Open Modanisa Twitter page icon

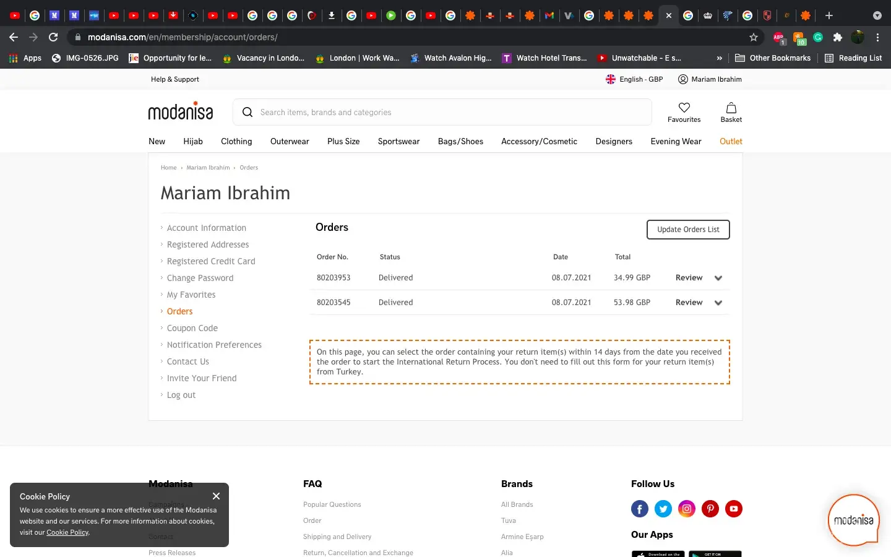point(663,509)
